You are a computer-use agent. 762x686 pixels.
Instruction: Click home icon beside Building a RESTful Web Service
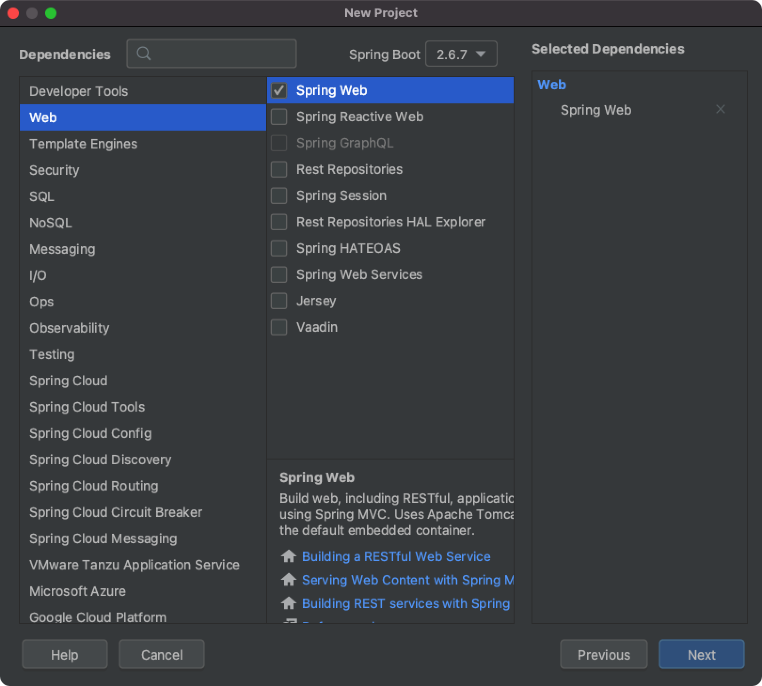288,556
